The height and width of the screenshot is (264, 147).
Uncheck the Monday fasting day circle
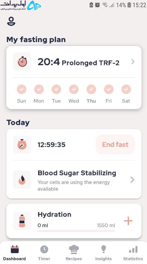tap(39, 89)
